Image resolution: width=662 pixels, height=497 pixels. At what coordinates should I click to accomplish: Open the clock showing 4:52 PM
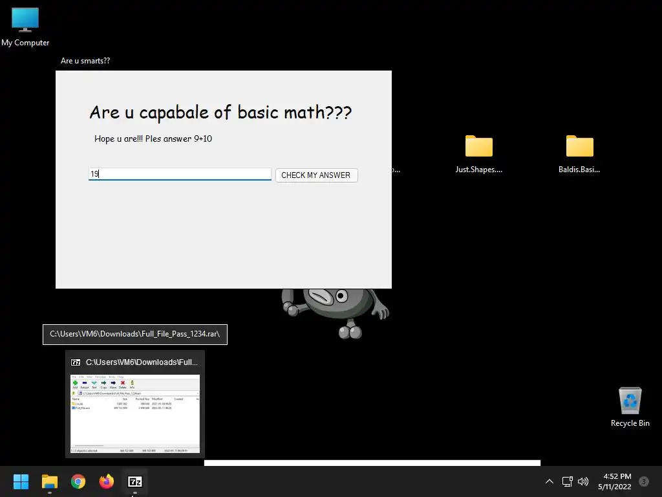[615, 481]
